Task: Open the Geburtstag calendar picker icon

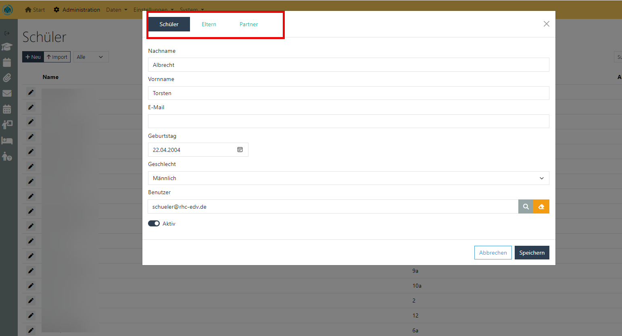Action: coord(240,149)
